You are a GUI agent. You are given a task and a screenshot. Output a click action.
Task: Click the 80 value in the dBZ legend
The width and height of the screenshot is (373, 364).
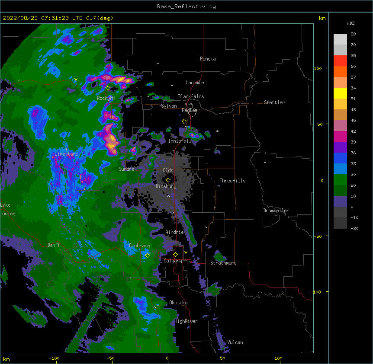click(353, 34)
